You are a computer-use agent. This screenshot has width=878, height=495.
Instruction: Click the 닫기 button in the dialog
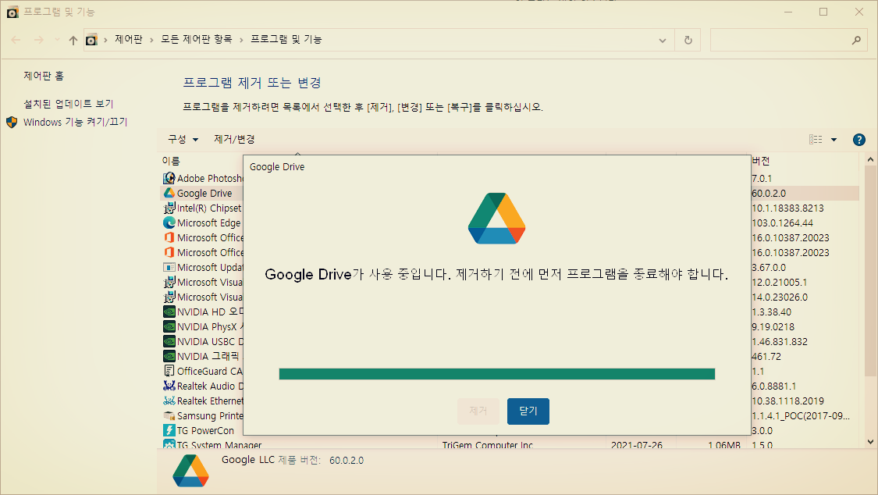[528, 411]
